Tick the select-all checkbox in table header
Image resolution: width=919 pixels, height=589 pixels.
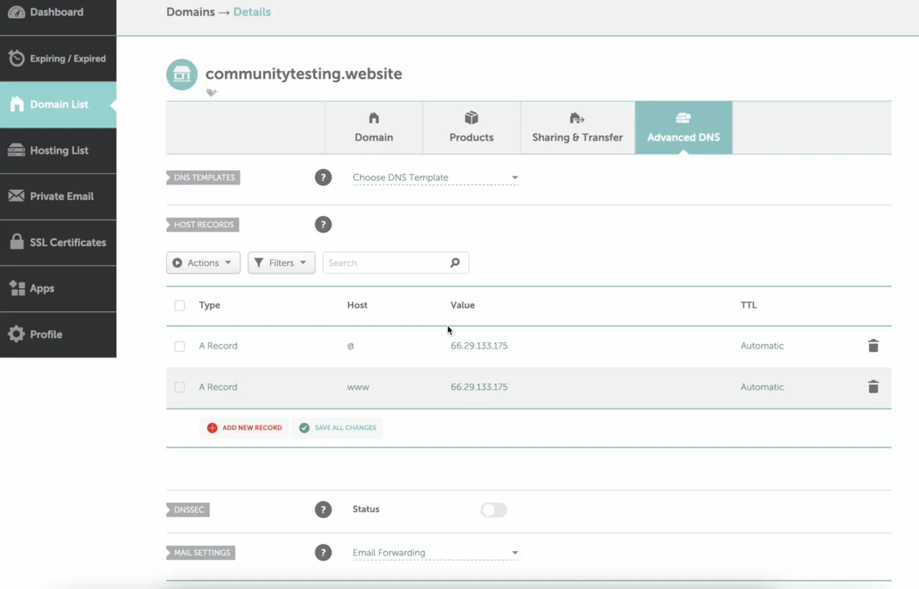click(179, 306)
